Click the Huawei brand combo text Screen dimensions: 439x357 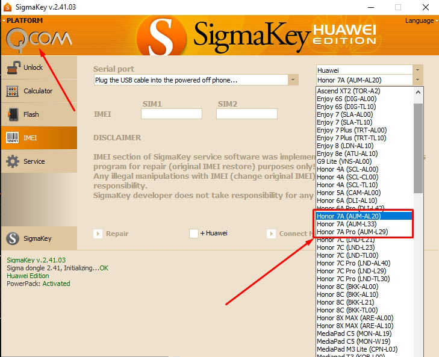click(328, 70)
